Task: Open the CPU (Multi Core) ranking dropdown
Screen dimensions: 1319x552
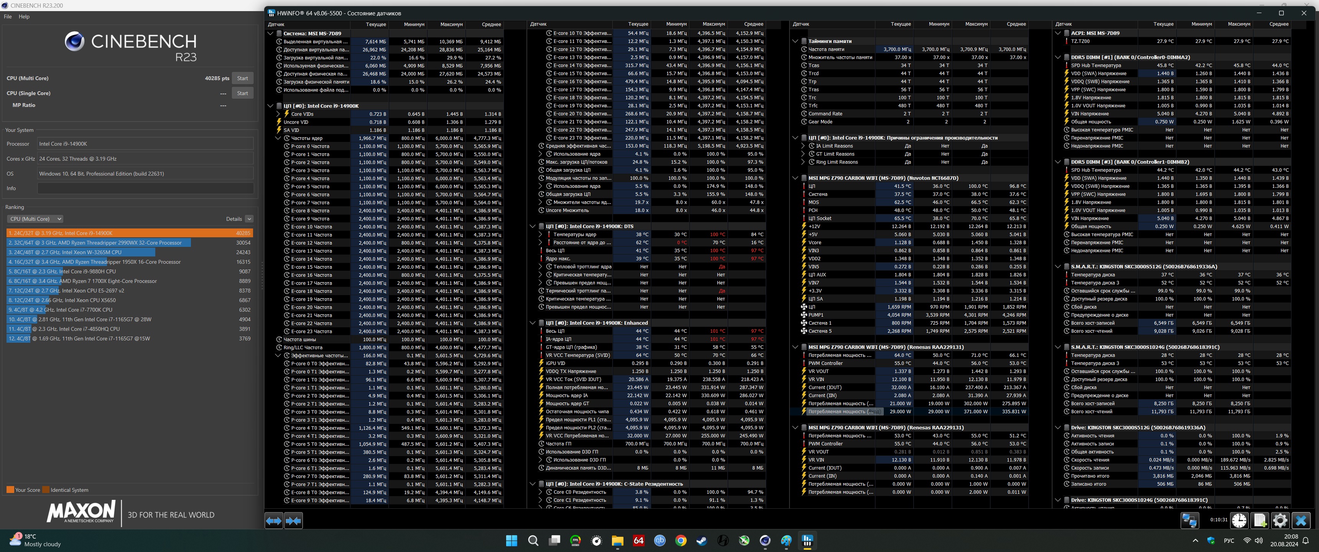Action: [x=35, y=219]
